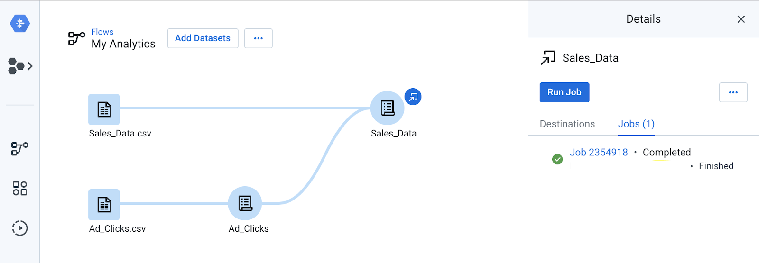Switch to the Jobs (1) tab

pos(636,124)
